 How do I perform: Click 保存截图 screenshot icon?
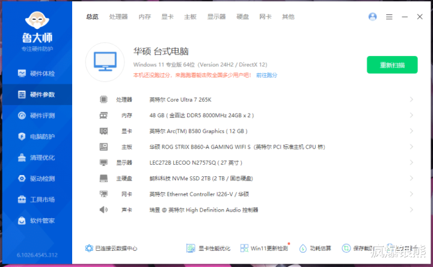tap(346, 248)
